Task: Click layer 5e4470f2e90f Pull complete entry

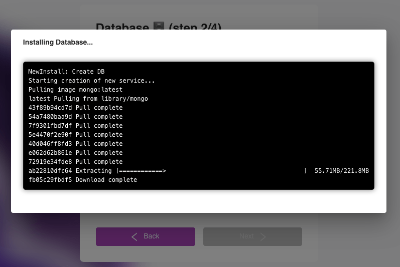Action: point(75,135)
